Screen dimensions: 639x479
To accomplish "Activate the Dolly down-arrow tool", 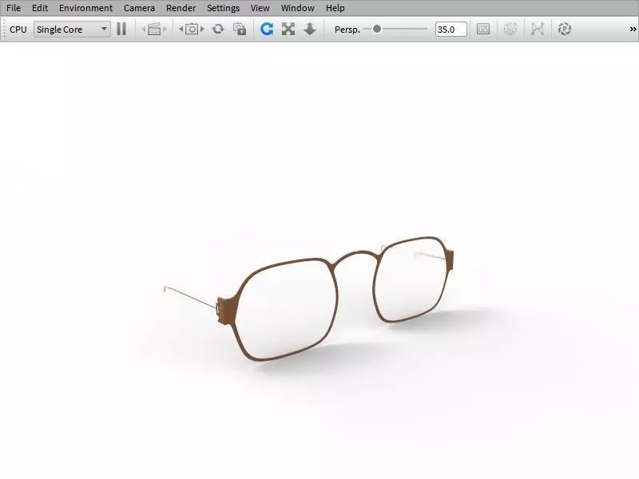I will point(310,29).
